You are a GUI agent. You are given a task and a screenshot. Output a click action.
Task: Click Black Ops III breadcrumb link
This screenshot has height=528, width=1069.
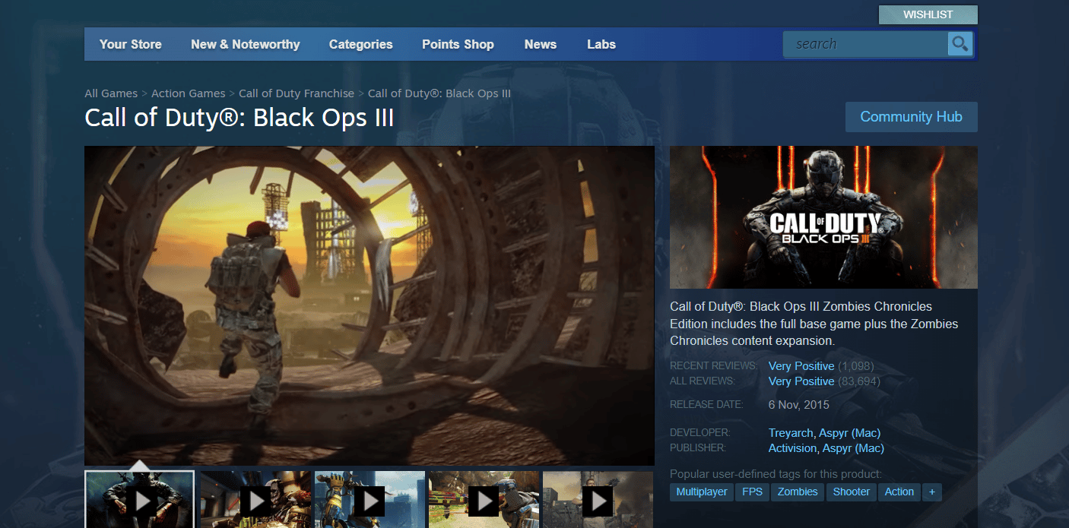pyautogui.click(x=439, y=93)
